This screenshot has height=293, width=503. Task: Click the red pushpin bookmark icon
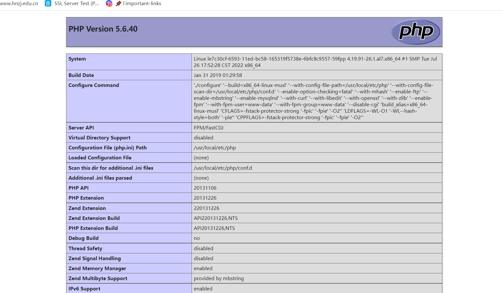(119, 4)
